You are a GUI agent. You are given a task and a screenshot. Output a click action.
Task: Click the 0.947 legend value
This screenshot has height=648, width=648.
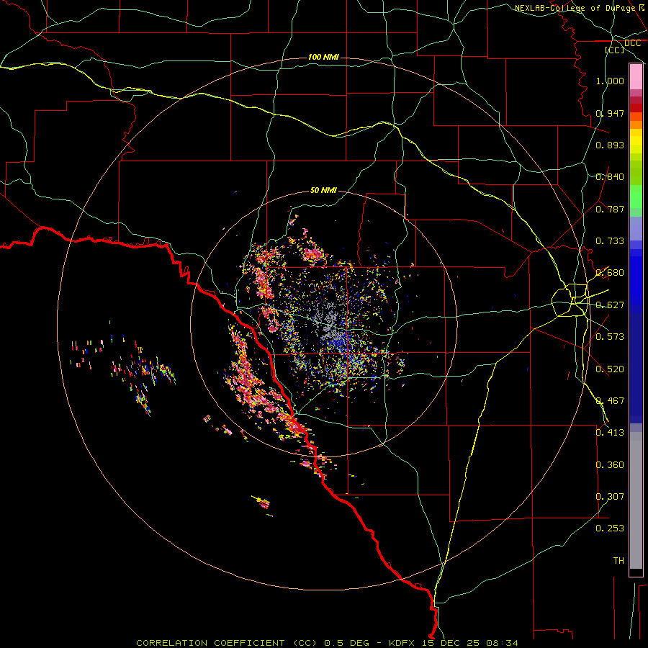pos(610,113)
